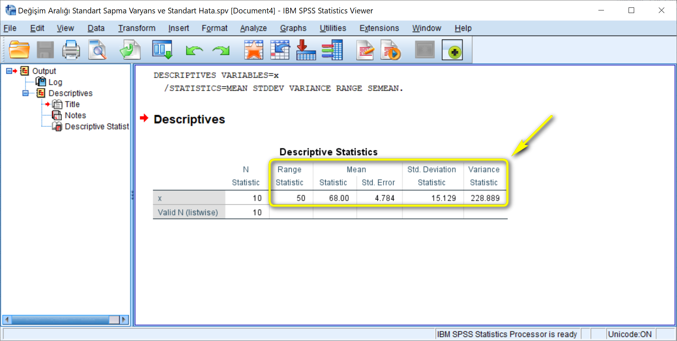Image resolution: width=677 pixels, height=341 pixels.
Task: Print the current output
Action: tap(71, 50)
